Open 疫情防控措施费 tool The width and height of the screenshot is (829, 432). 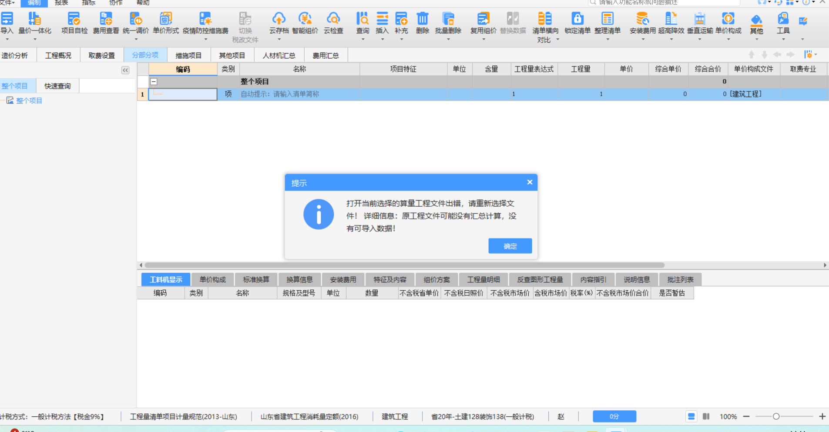click(205, 23)
